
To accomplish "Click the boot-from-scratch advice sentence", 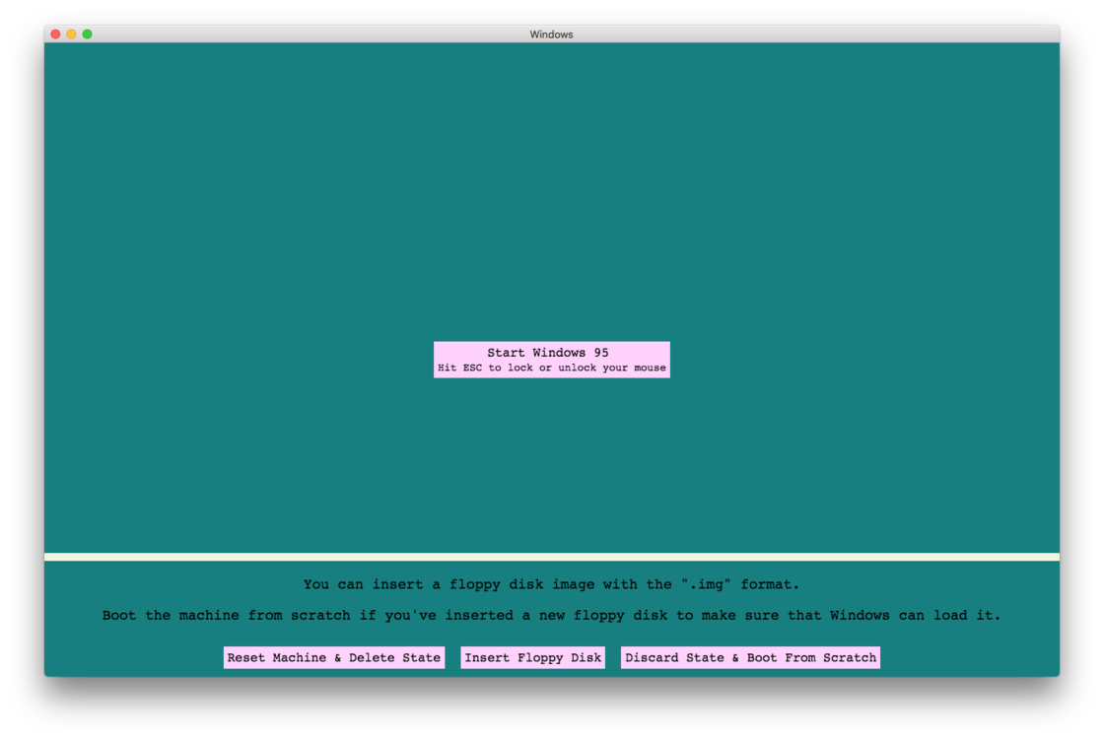I will [x=551, y=615].
